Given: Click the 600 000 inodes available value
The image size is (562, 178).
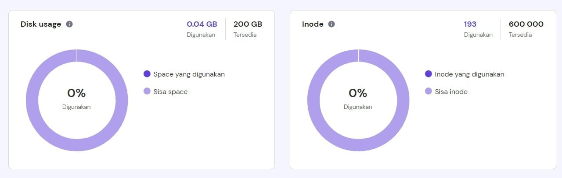Looking at the screenshot, I should tap(526, 24).
